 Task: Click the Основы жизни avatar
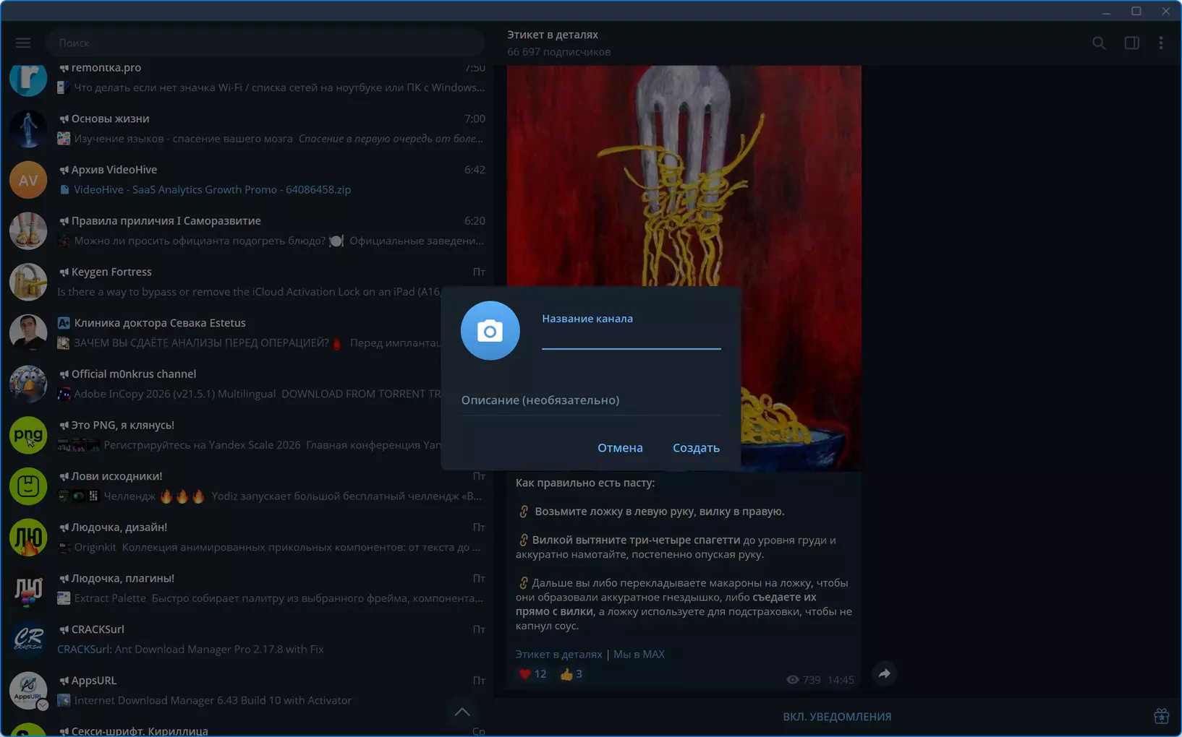tap(28, 129)
